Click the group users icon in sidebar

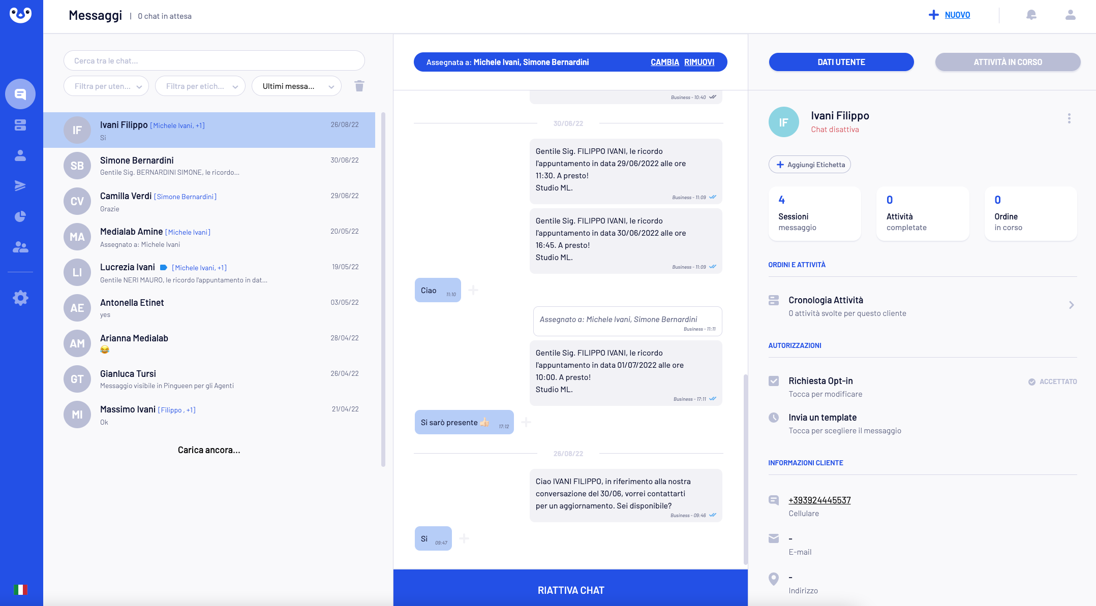click(x=20, y=247)
